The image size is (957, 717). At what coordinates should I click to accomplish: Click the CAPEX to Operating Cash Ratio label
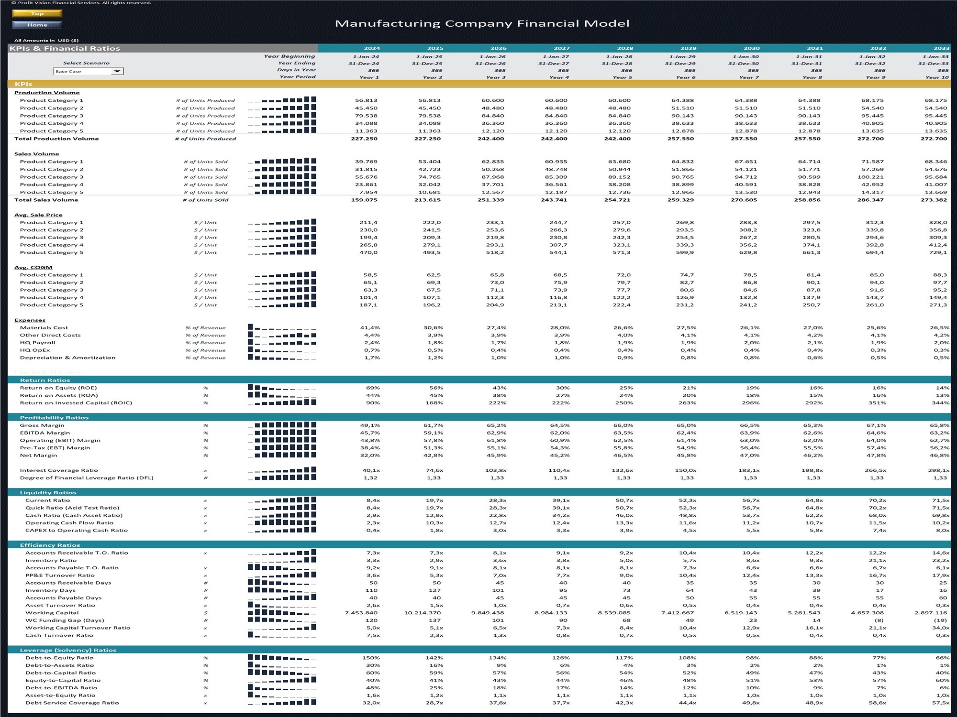[77, 530]
